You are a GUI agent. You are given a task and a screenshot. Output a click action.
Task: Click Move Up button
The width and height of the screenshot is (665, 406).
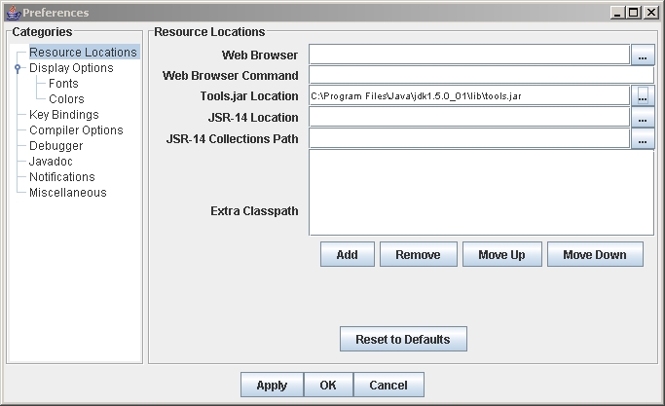point(501,255)
